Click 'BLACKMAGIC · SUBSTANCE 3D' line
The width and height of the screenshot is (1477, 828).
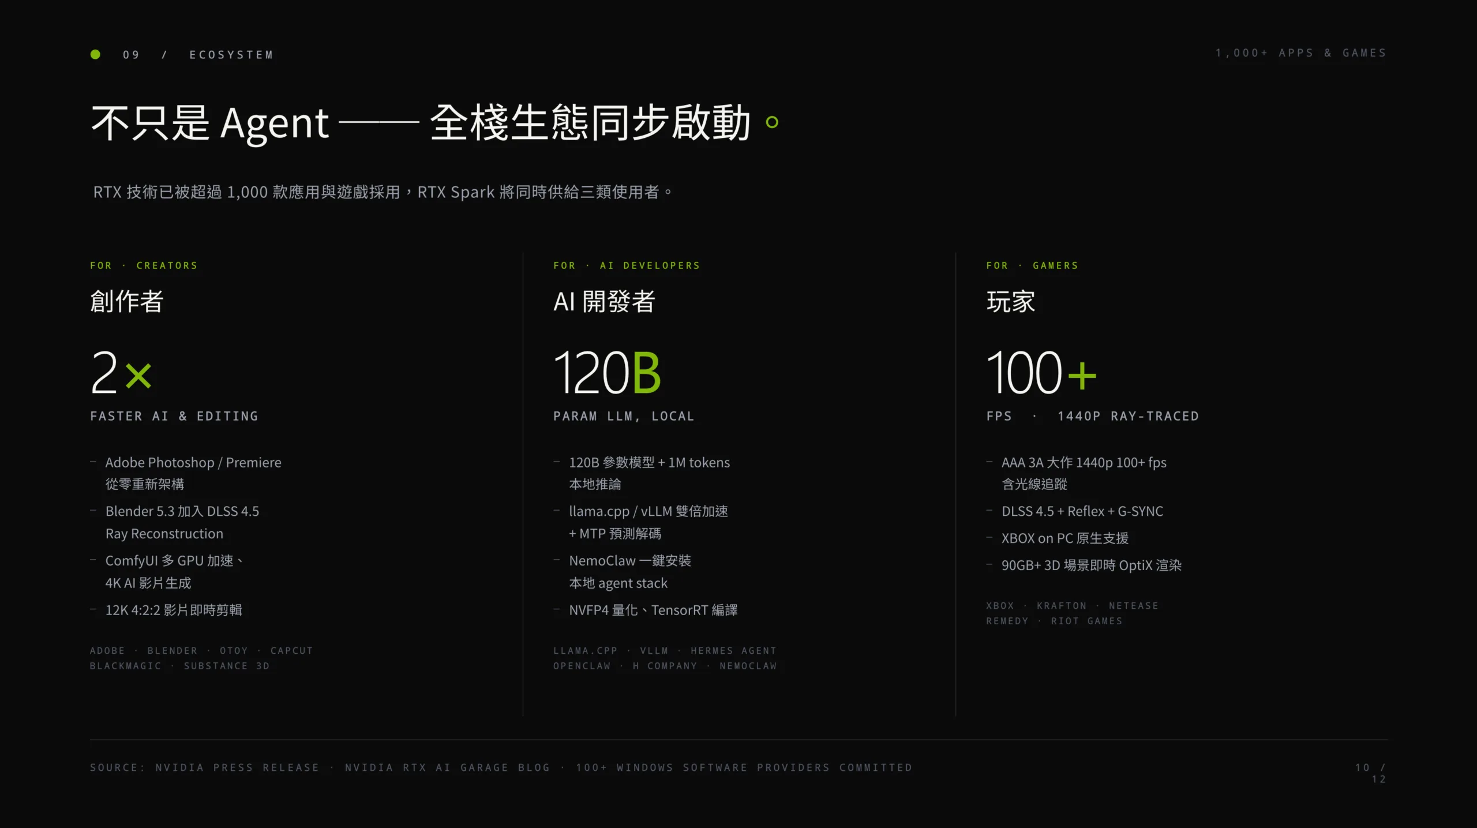(x=180, y=666)
